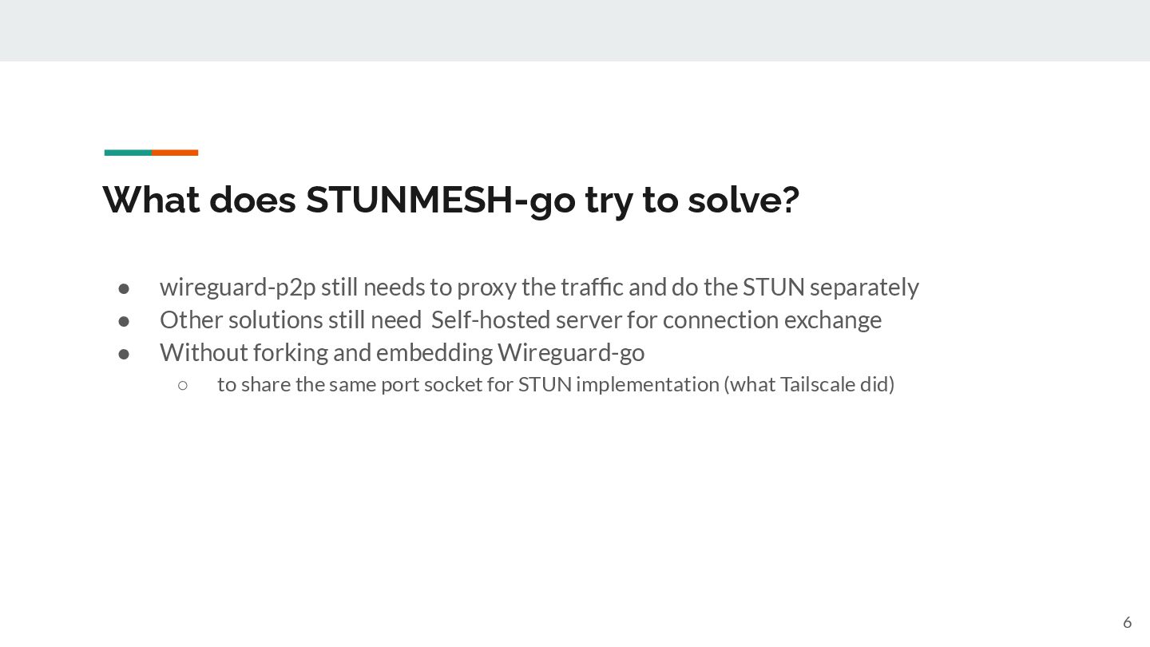
Task: Click the gray header band at top
Action: tap(575, 30)
